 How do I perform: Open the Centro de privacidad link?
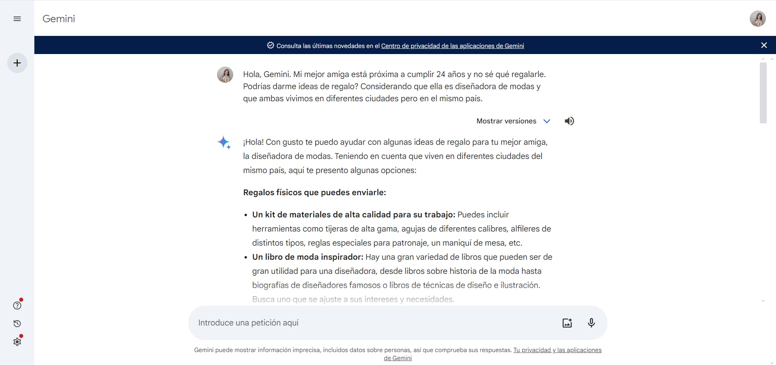coord(452,46)
